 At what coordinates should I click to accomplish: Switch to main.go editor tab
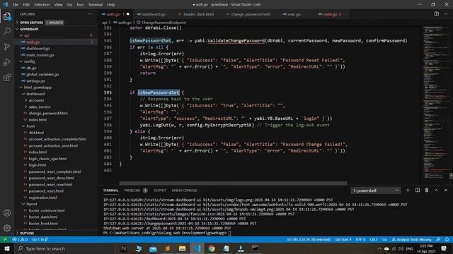pyautogui.click(x=331, y=14)
